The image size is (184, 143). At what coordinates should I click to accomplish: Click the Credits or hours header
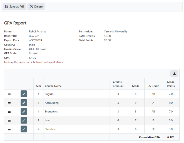(x=118, y=84)
